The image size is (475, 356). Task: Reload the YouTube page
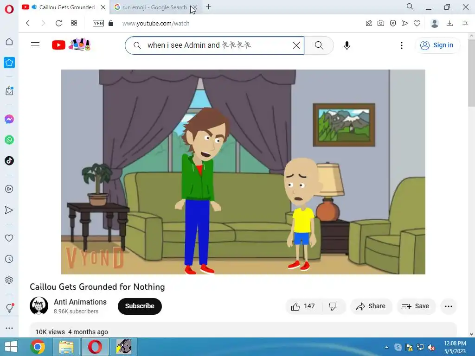(x=58, y=23)
